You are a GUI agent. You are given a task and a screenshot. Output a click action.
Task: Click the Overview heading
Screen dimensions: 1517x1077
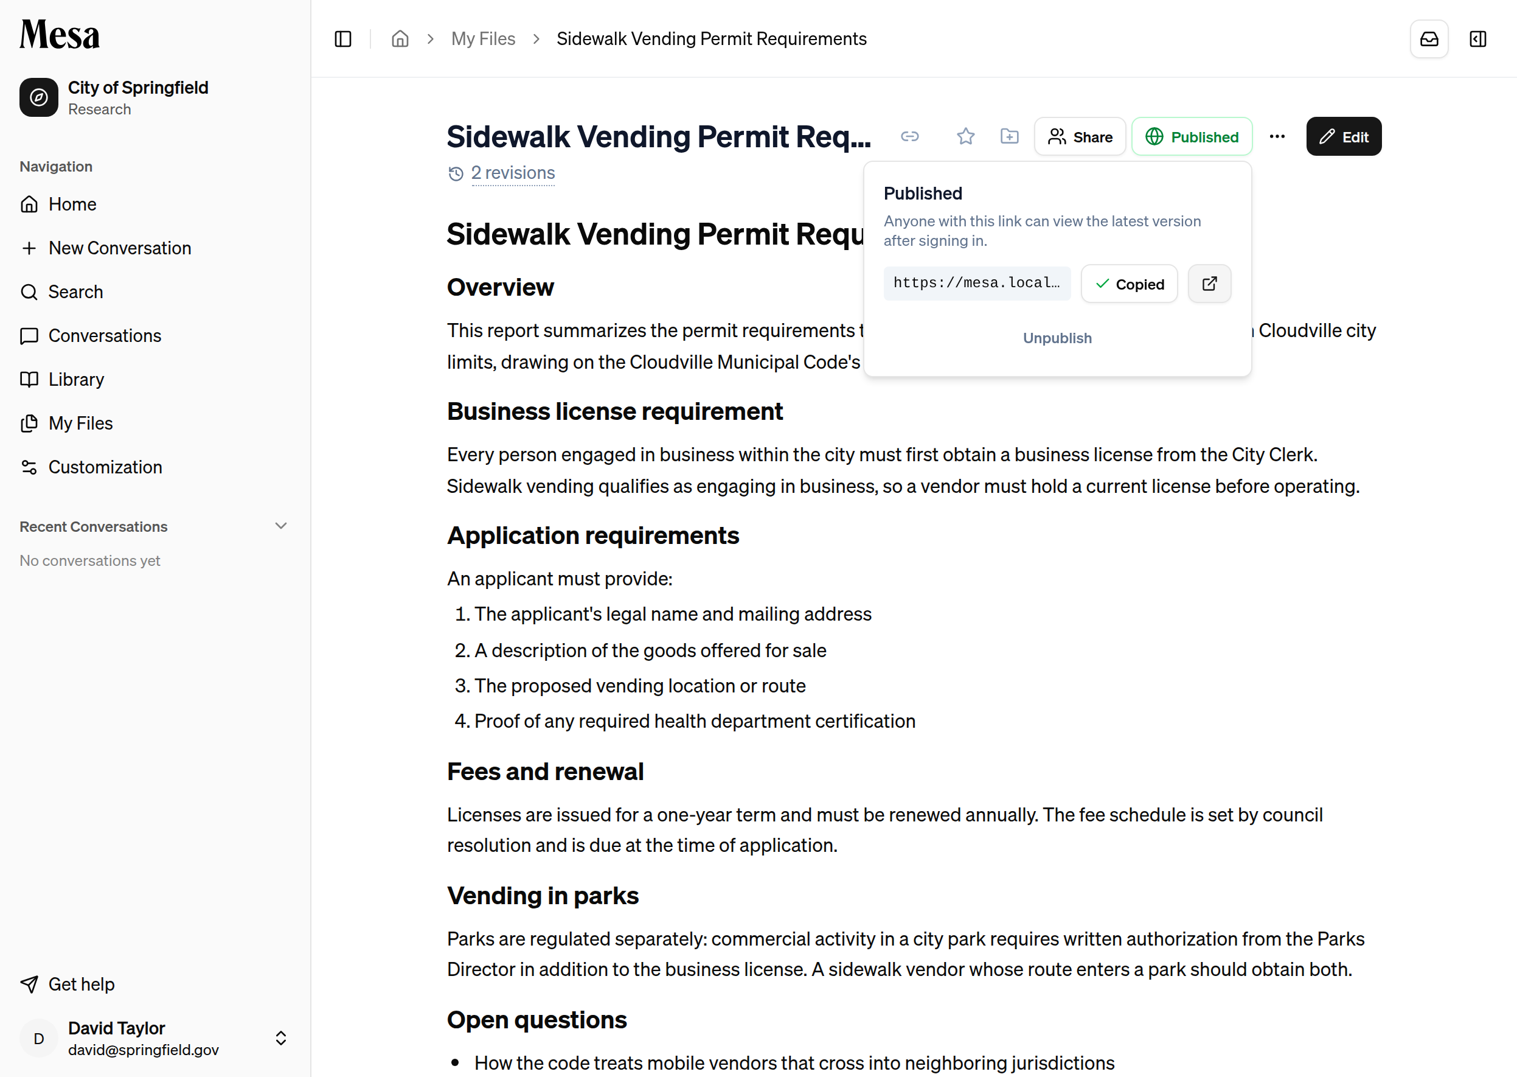click(500, 287)
